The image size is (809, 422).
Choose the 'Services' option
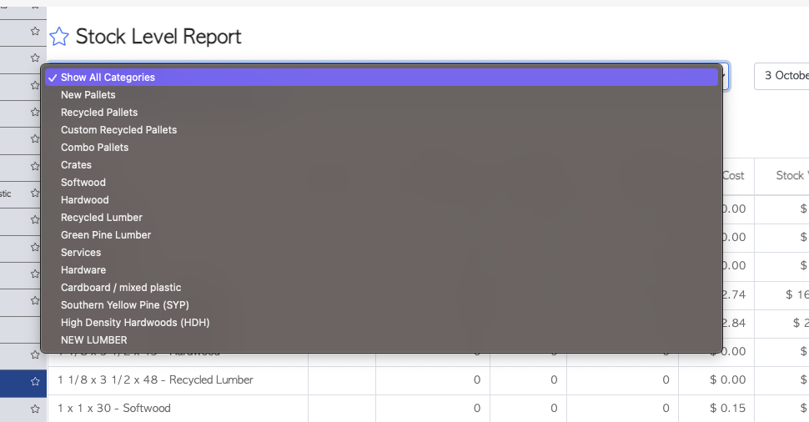click(381, 253)
